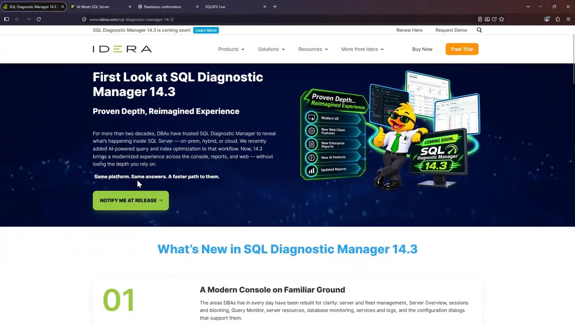
Task: Close the SQLDEV Live tab
Action: pos(265,7)
